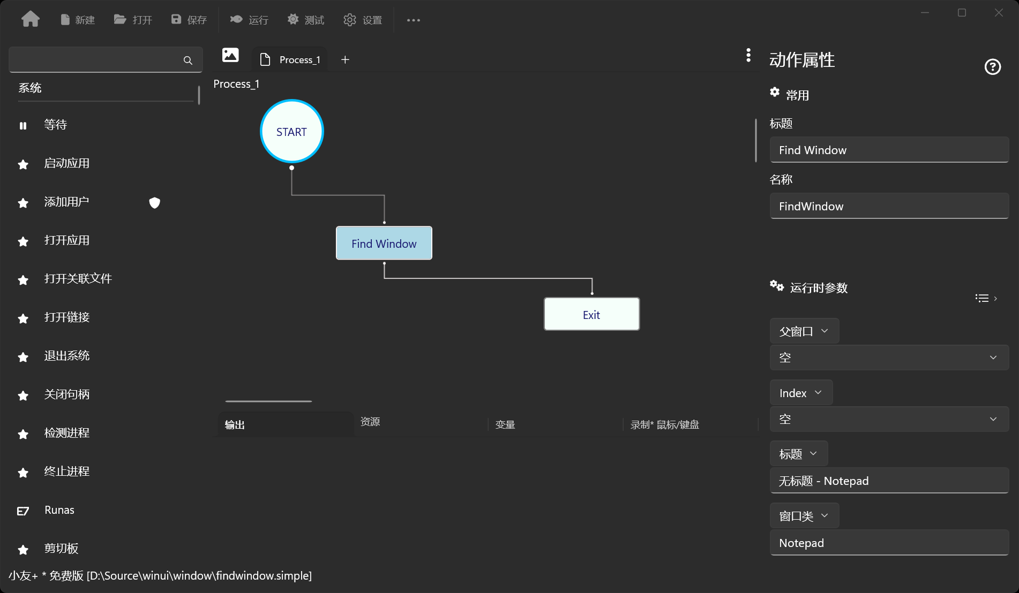Switch to the 资源 tab
The image size is (1019, 593).
pos(370,422)
